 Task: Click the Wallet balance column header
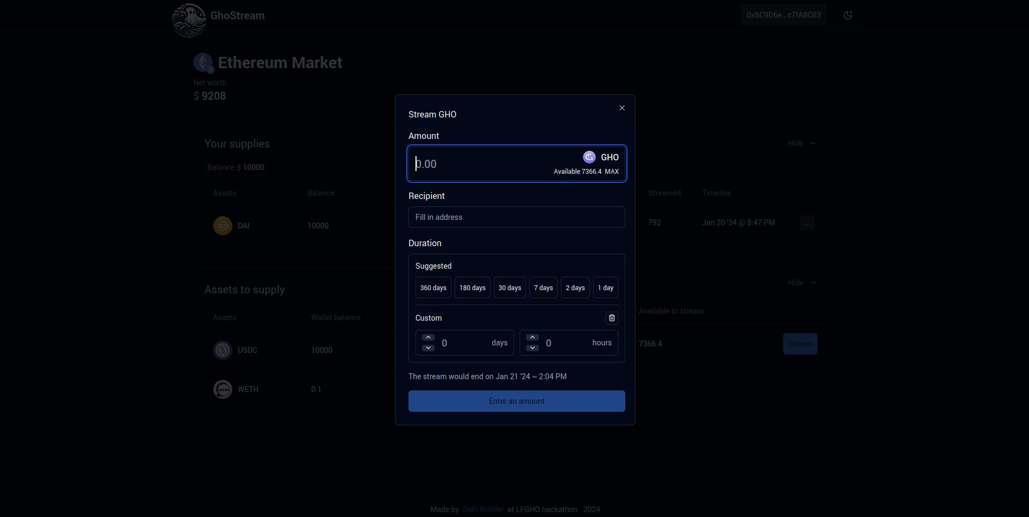(x=335, y=317)
